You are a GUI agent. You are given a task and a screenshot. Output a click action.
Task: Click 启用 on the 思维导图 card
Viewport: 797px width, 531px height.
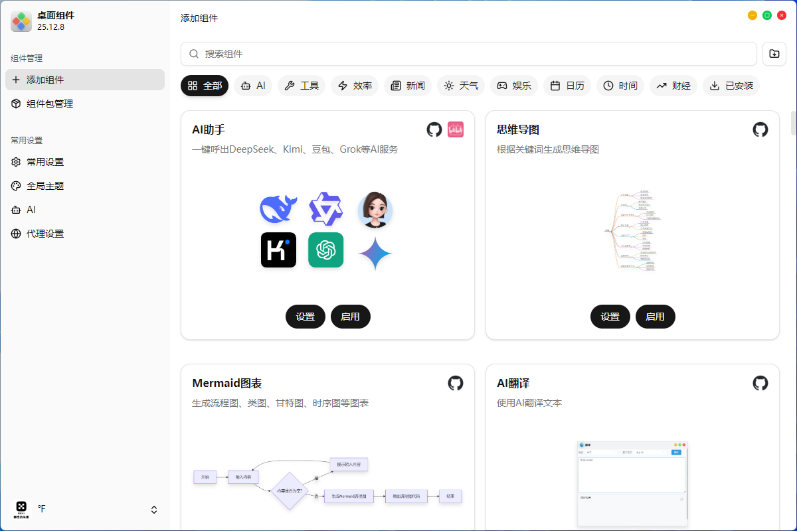(x=656, y=317)
